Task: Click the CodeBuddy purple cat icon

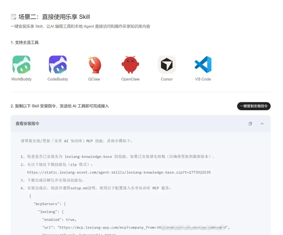Action: tap(58, 64)
